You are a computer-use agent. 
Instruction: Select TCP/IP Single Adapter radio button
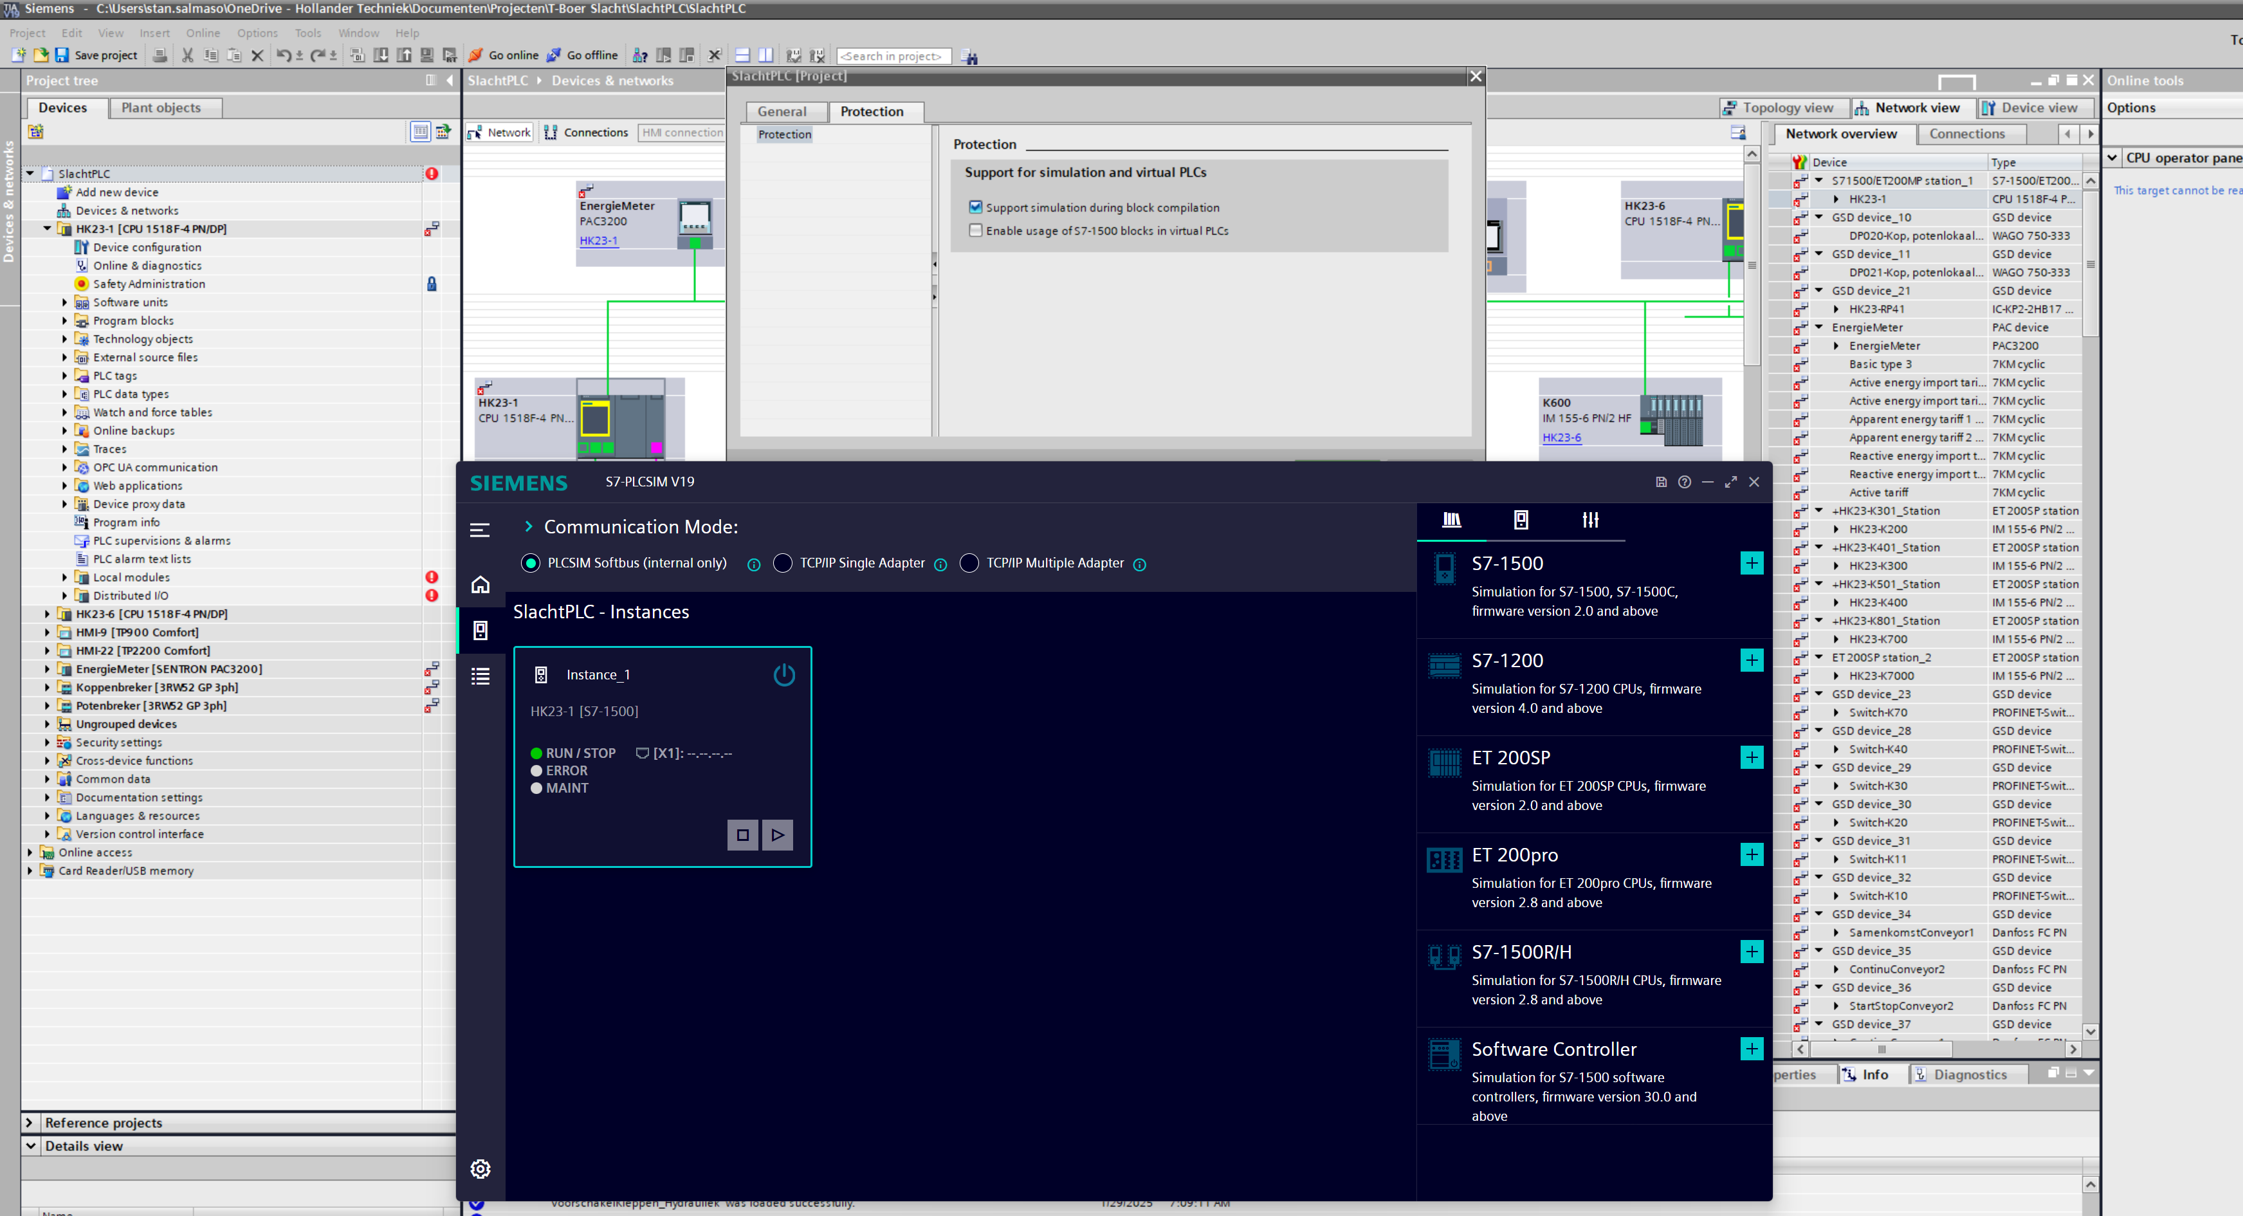[783, 563]
